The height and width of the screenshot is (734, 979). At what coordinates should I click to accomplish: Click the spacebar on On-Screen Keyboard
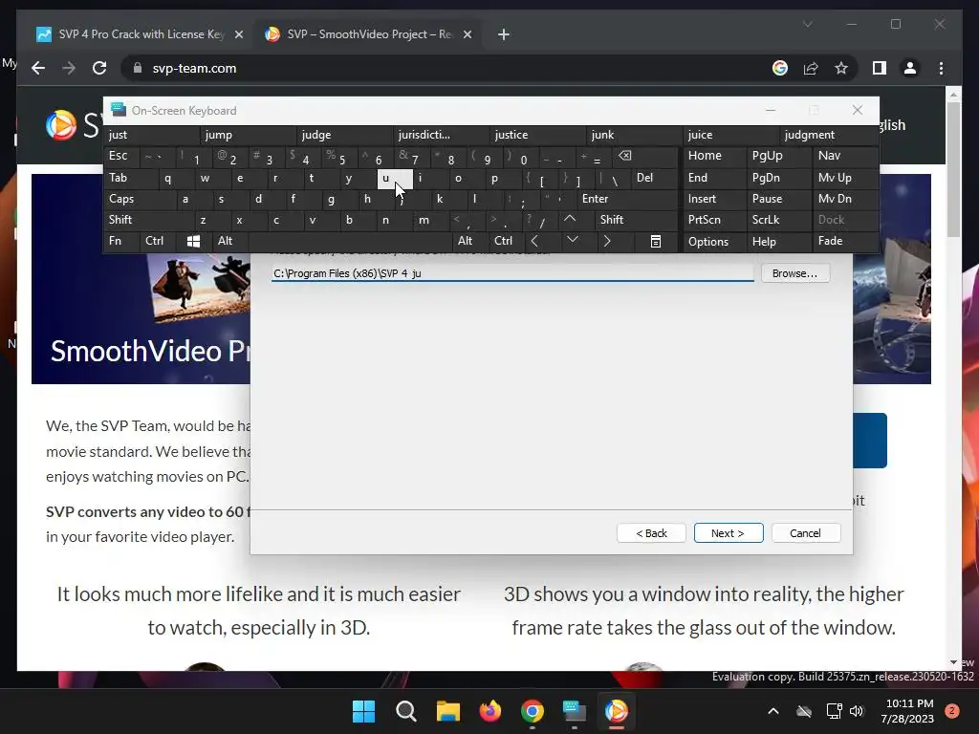pos(351,241)
